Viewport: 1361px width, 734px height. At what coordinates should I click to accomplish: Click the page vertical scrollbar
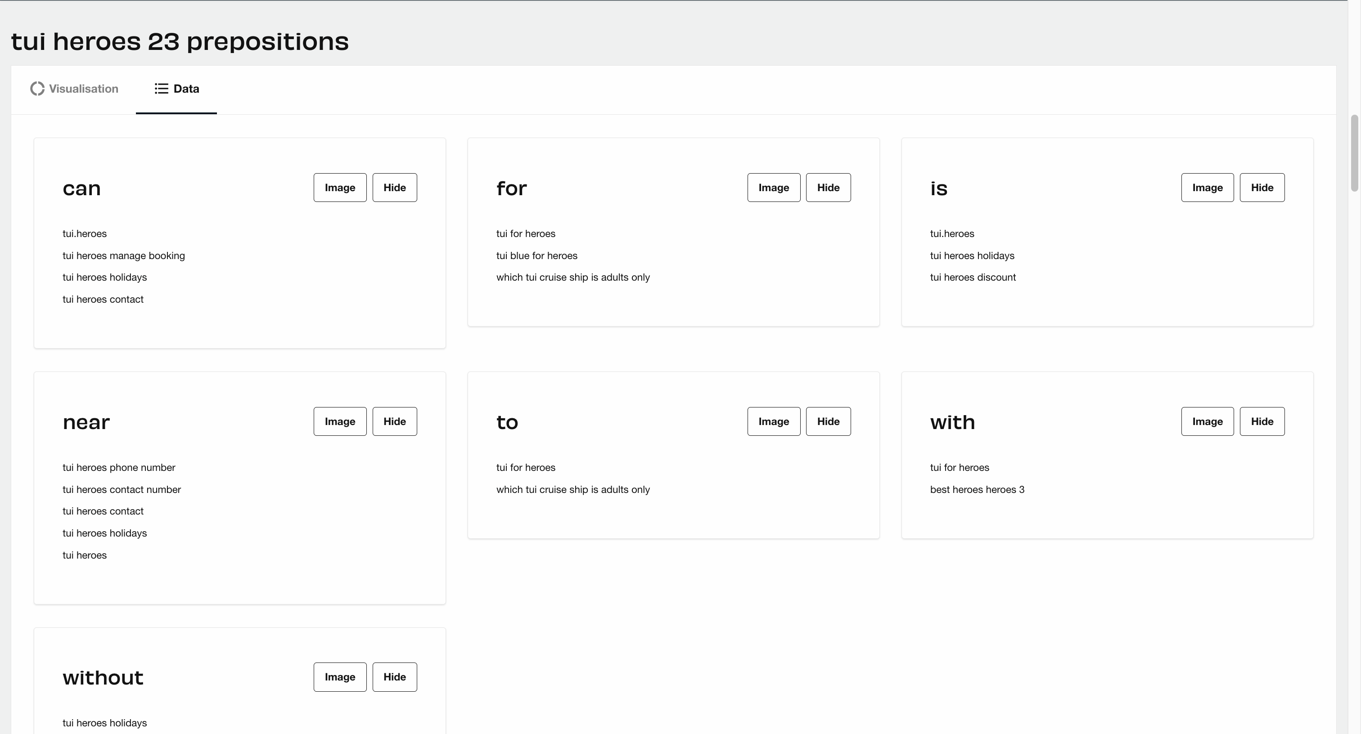pyautogui.click(x=1354, y=153)
